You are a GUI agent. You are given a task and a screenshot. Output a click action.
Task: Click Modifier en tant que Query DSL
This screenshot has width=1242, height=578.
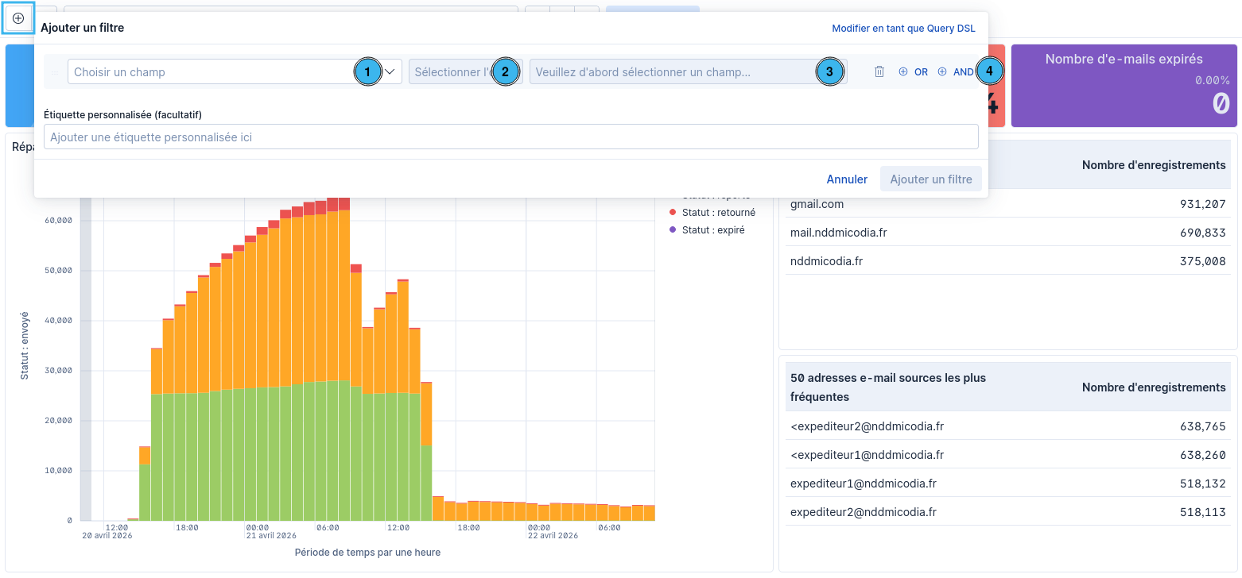click(903, 28)
